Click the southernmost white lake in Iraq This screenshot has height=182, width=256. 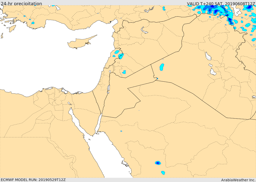click(x=213, y=72)
